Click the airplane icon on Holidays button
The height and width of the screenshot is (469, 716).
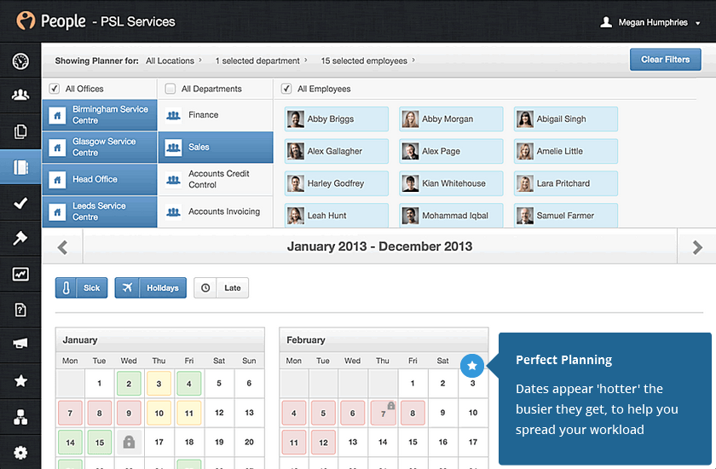[x=127, y=287]
